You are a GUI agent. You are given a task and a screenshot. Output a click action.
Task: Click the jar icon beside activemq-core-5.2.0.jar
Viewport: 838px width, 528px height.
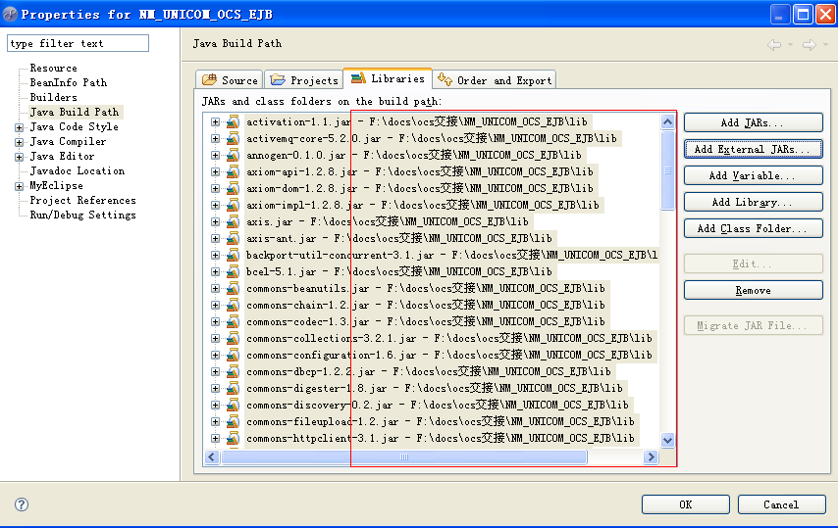point(233,139)
